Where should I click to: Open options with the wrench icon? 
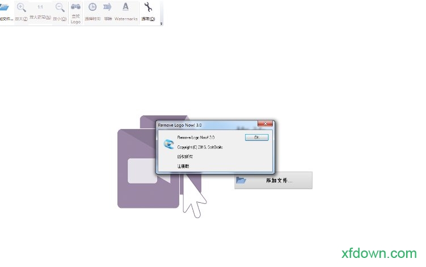pyautogui.click(x=149, y=8)
